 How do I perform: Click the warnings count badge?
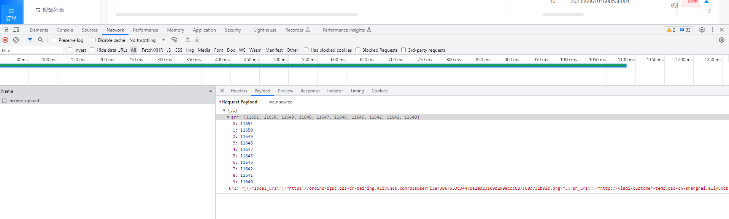[x=671, y=30]
